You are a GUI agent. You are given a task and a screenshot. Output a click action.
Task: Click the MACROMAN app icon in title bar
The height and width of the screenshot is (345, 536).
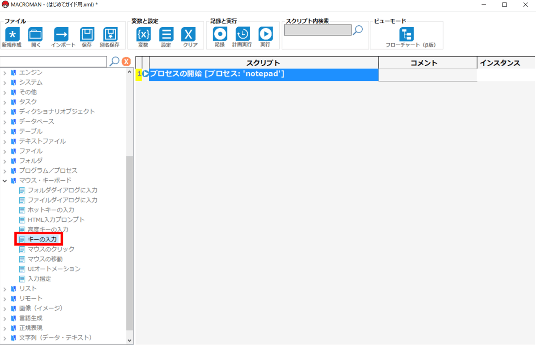[x=5, y=4]
